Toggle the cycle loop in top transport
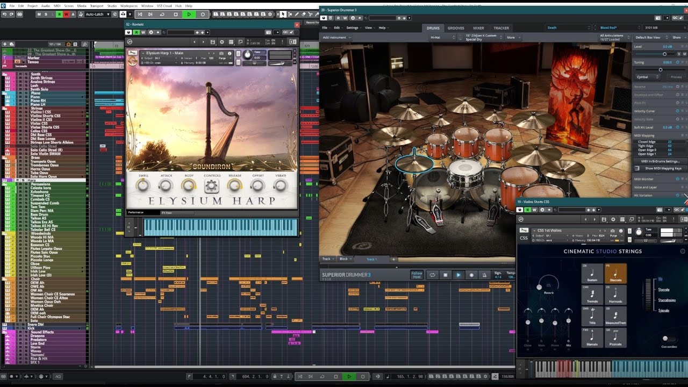The width and height of the screenshot is (688, 387). 162,15
